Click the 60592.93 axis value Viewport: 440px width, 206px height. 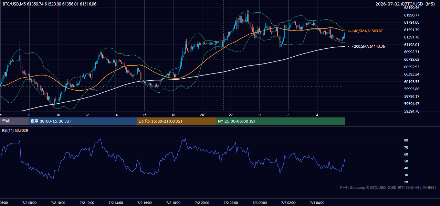coord(411,67)
